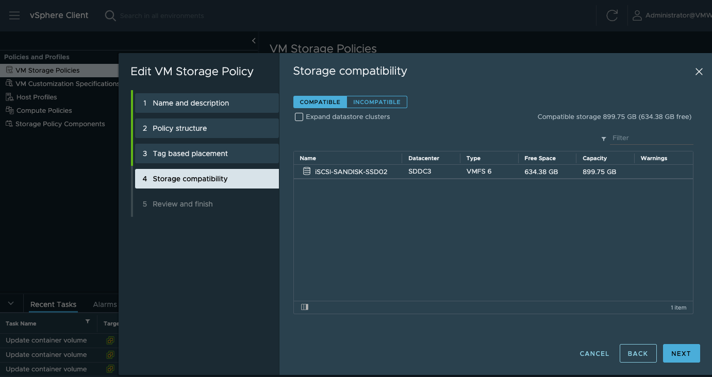The width and height of the screenshot is (712, 377).
Task: Click the target icon of second task
Action: [110, 355]
